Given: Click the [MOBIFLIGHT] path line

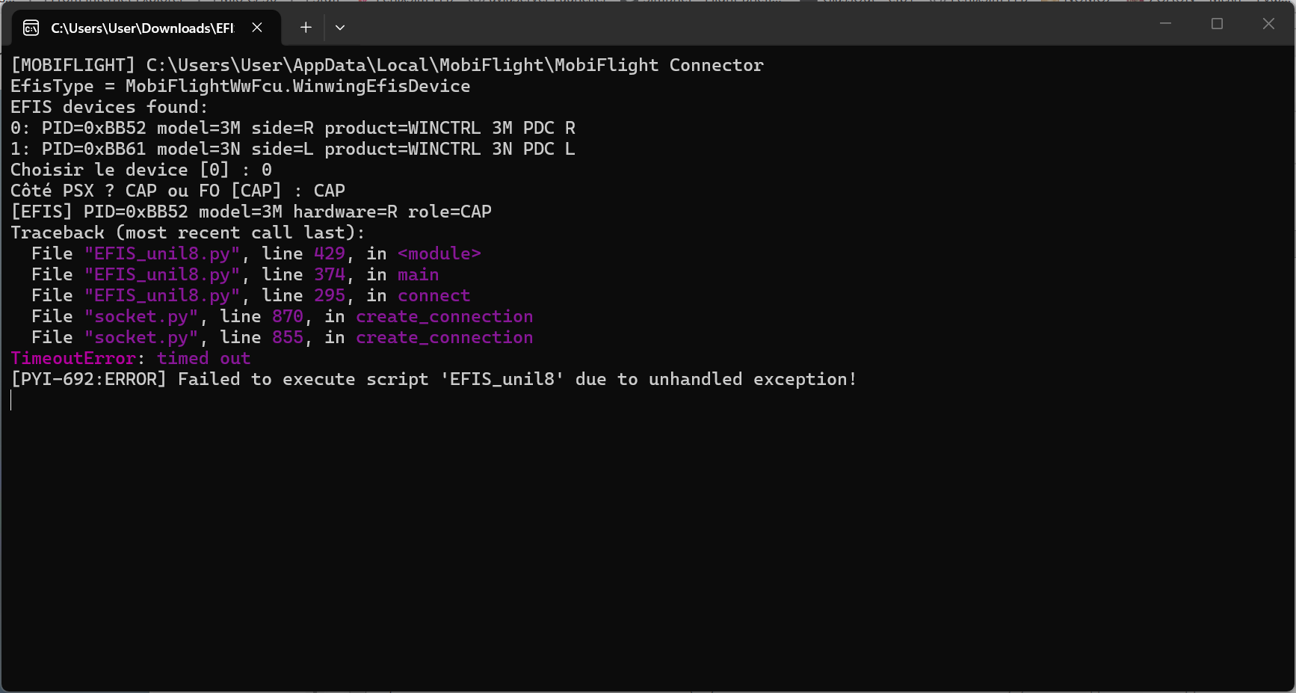Looking at the screenshot, I should 387,66.
